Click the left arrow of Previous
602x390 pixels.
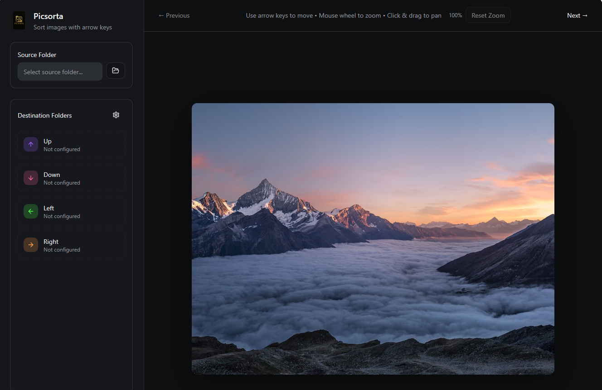click(160, 15)
